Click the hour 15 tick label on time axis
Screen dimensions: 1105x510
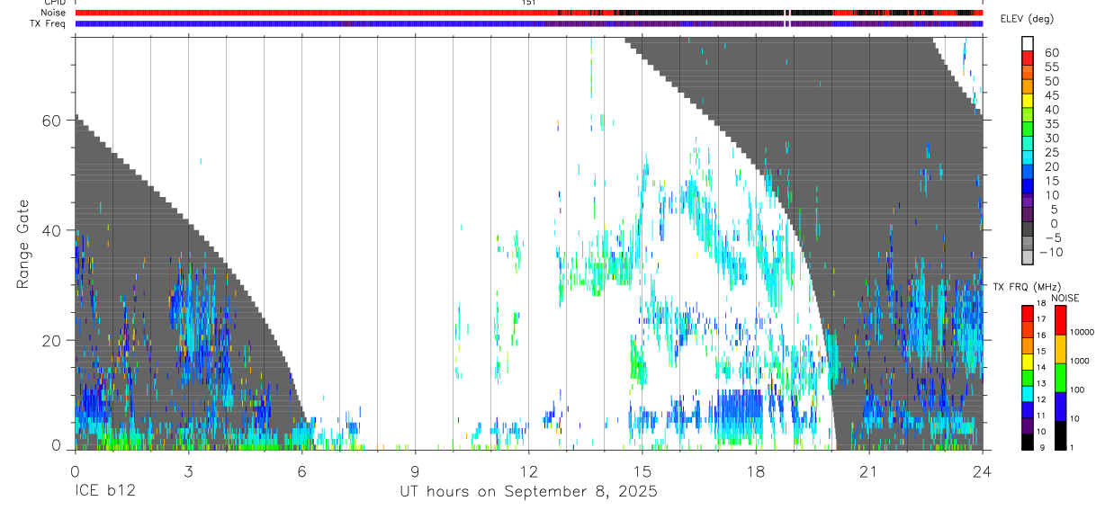pyautogui.click(x=642, y=471)
